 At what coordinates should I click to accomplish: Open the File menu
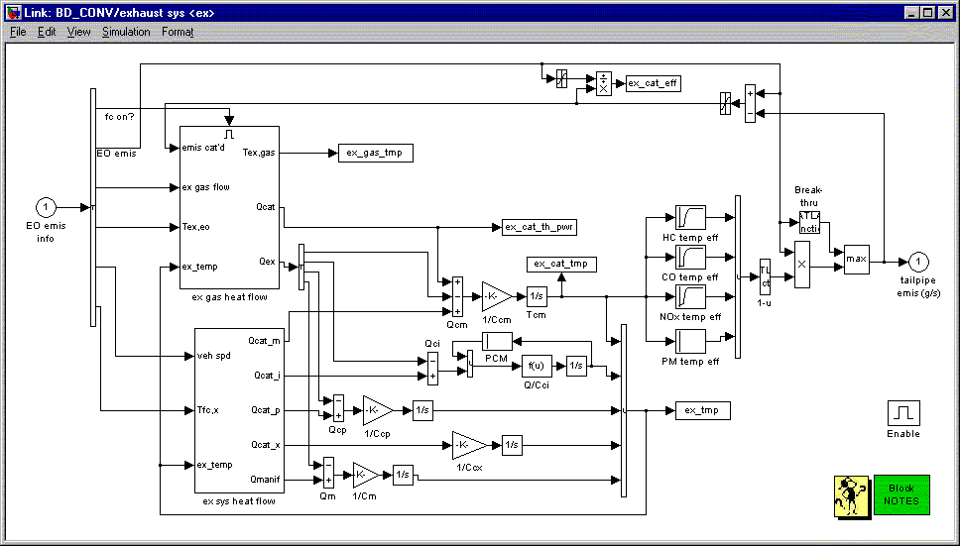(x=18, y=32)
